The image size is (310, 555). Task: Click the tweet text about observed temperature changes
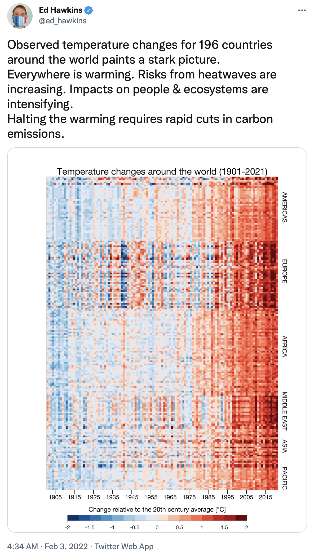pyautogui.click(x=140, y=89)
